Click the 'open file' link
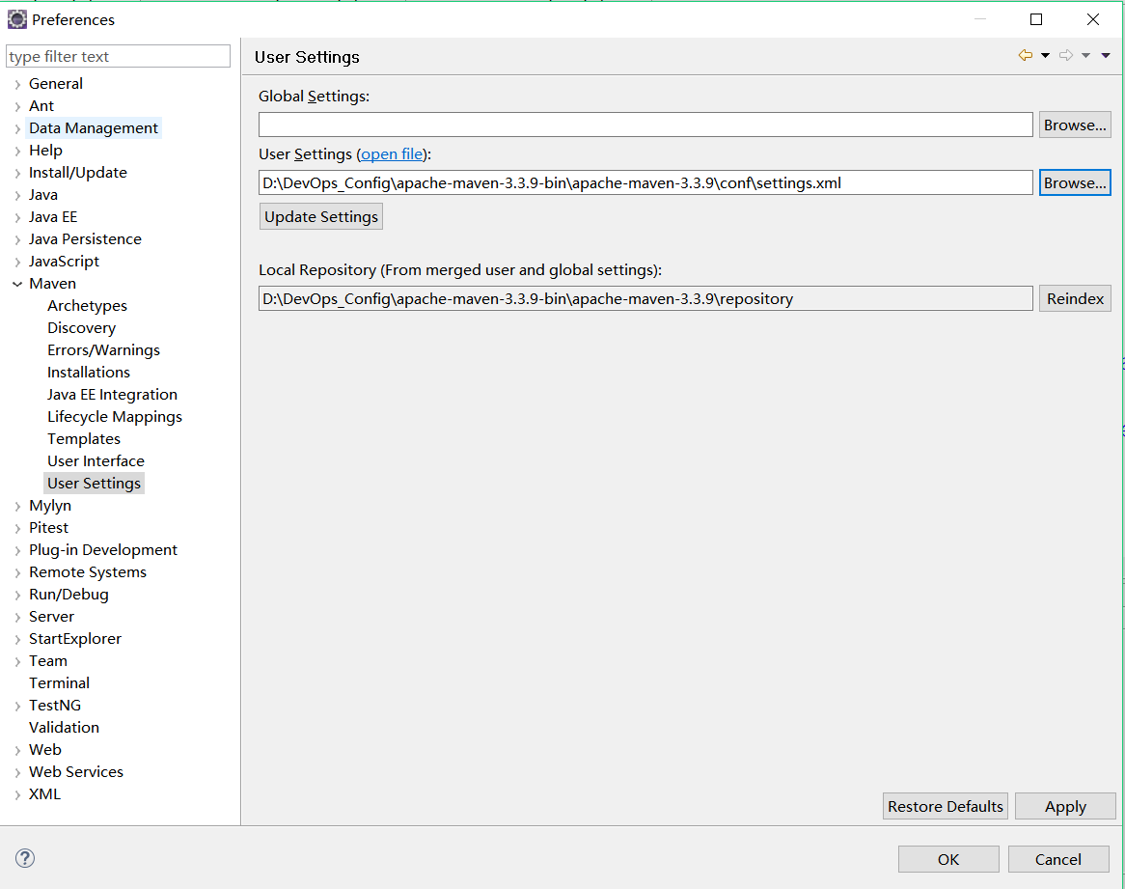 [x=392, y=154]
